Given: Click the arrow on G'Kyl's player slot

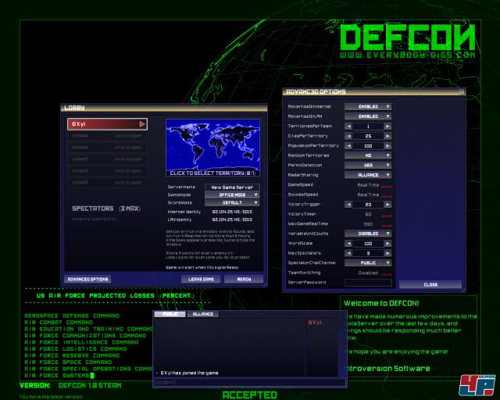Looking at the screenshot, I should [x=142, y=124].
